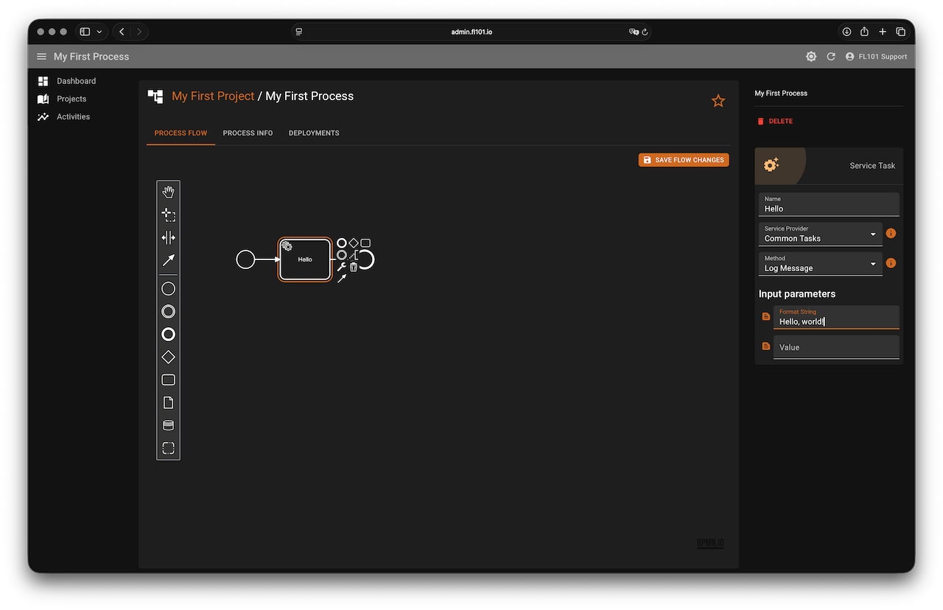Expand the Method dropdown
The height and width of the screenshot is (610, 943).
[820, 264]
